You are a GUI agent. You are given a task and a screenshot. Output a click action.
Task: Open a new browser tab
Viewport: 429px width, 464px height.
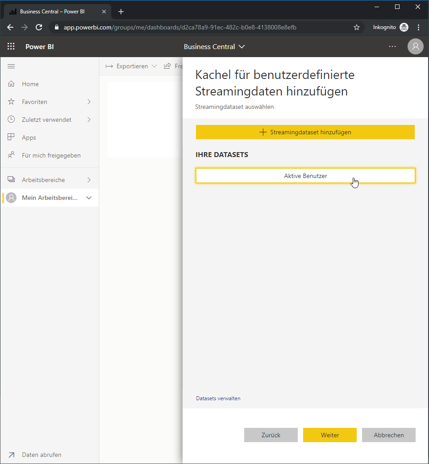121,12
